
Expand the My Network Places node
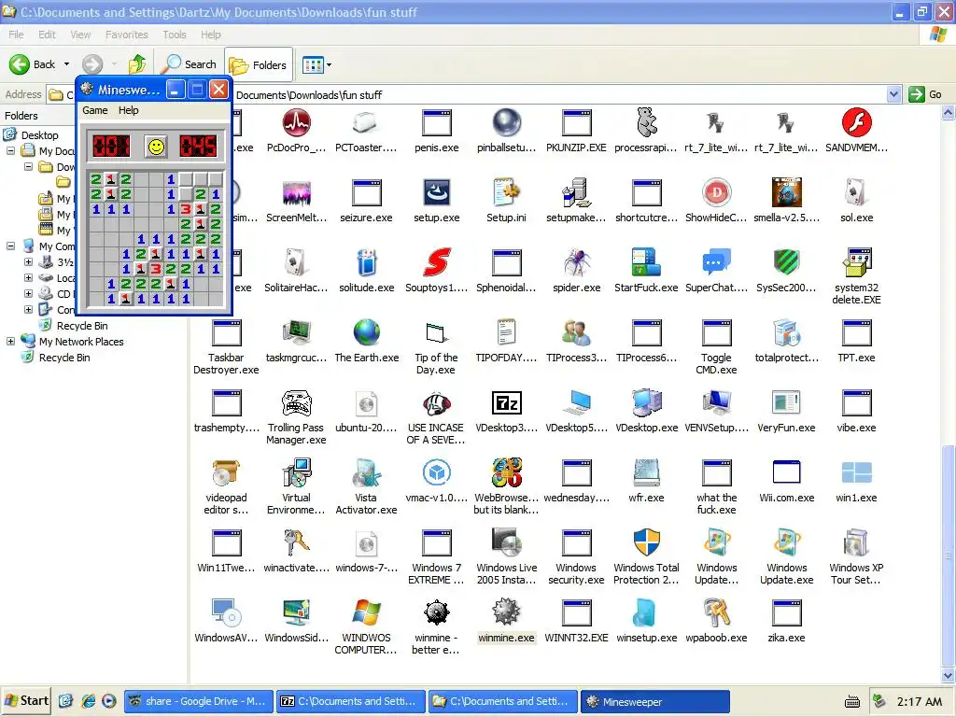point(11,342)
